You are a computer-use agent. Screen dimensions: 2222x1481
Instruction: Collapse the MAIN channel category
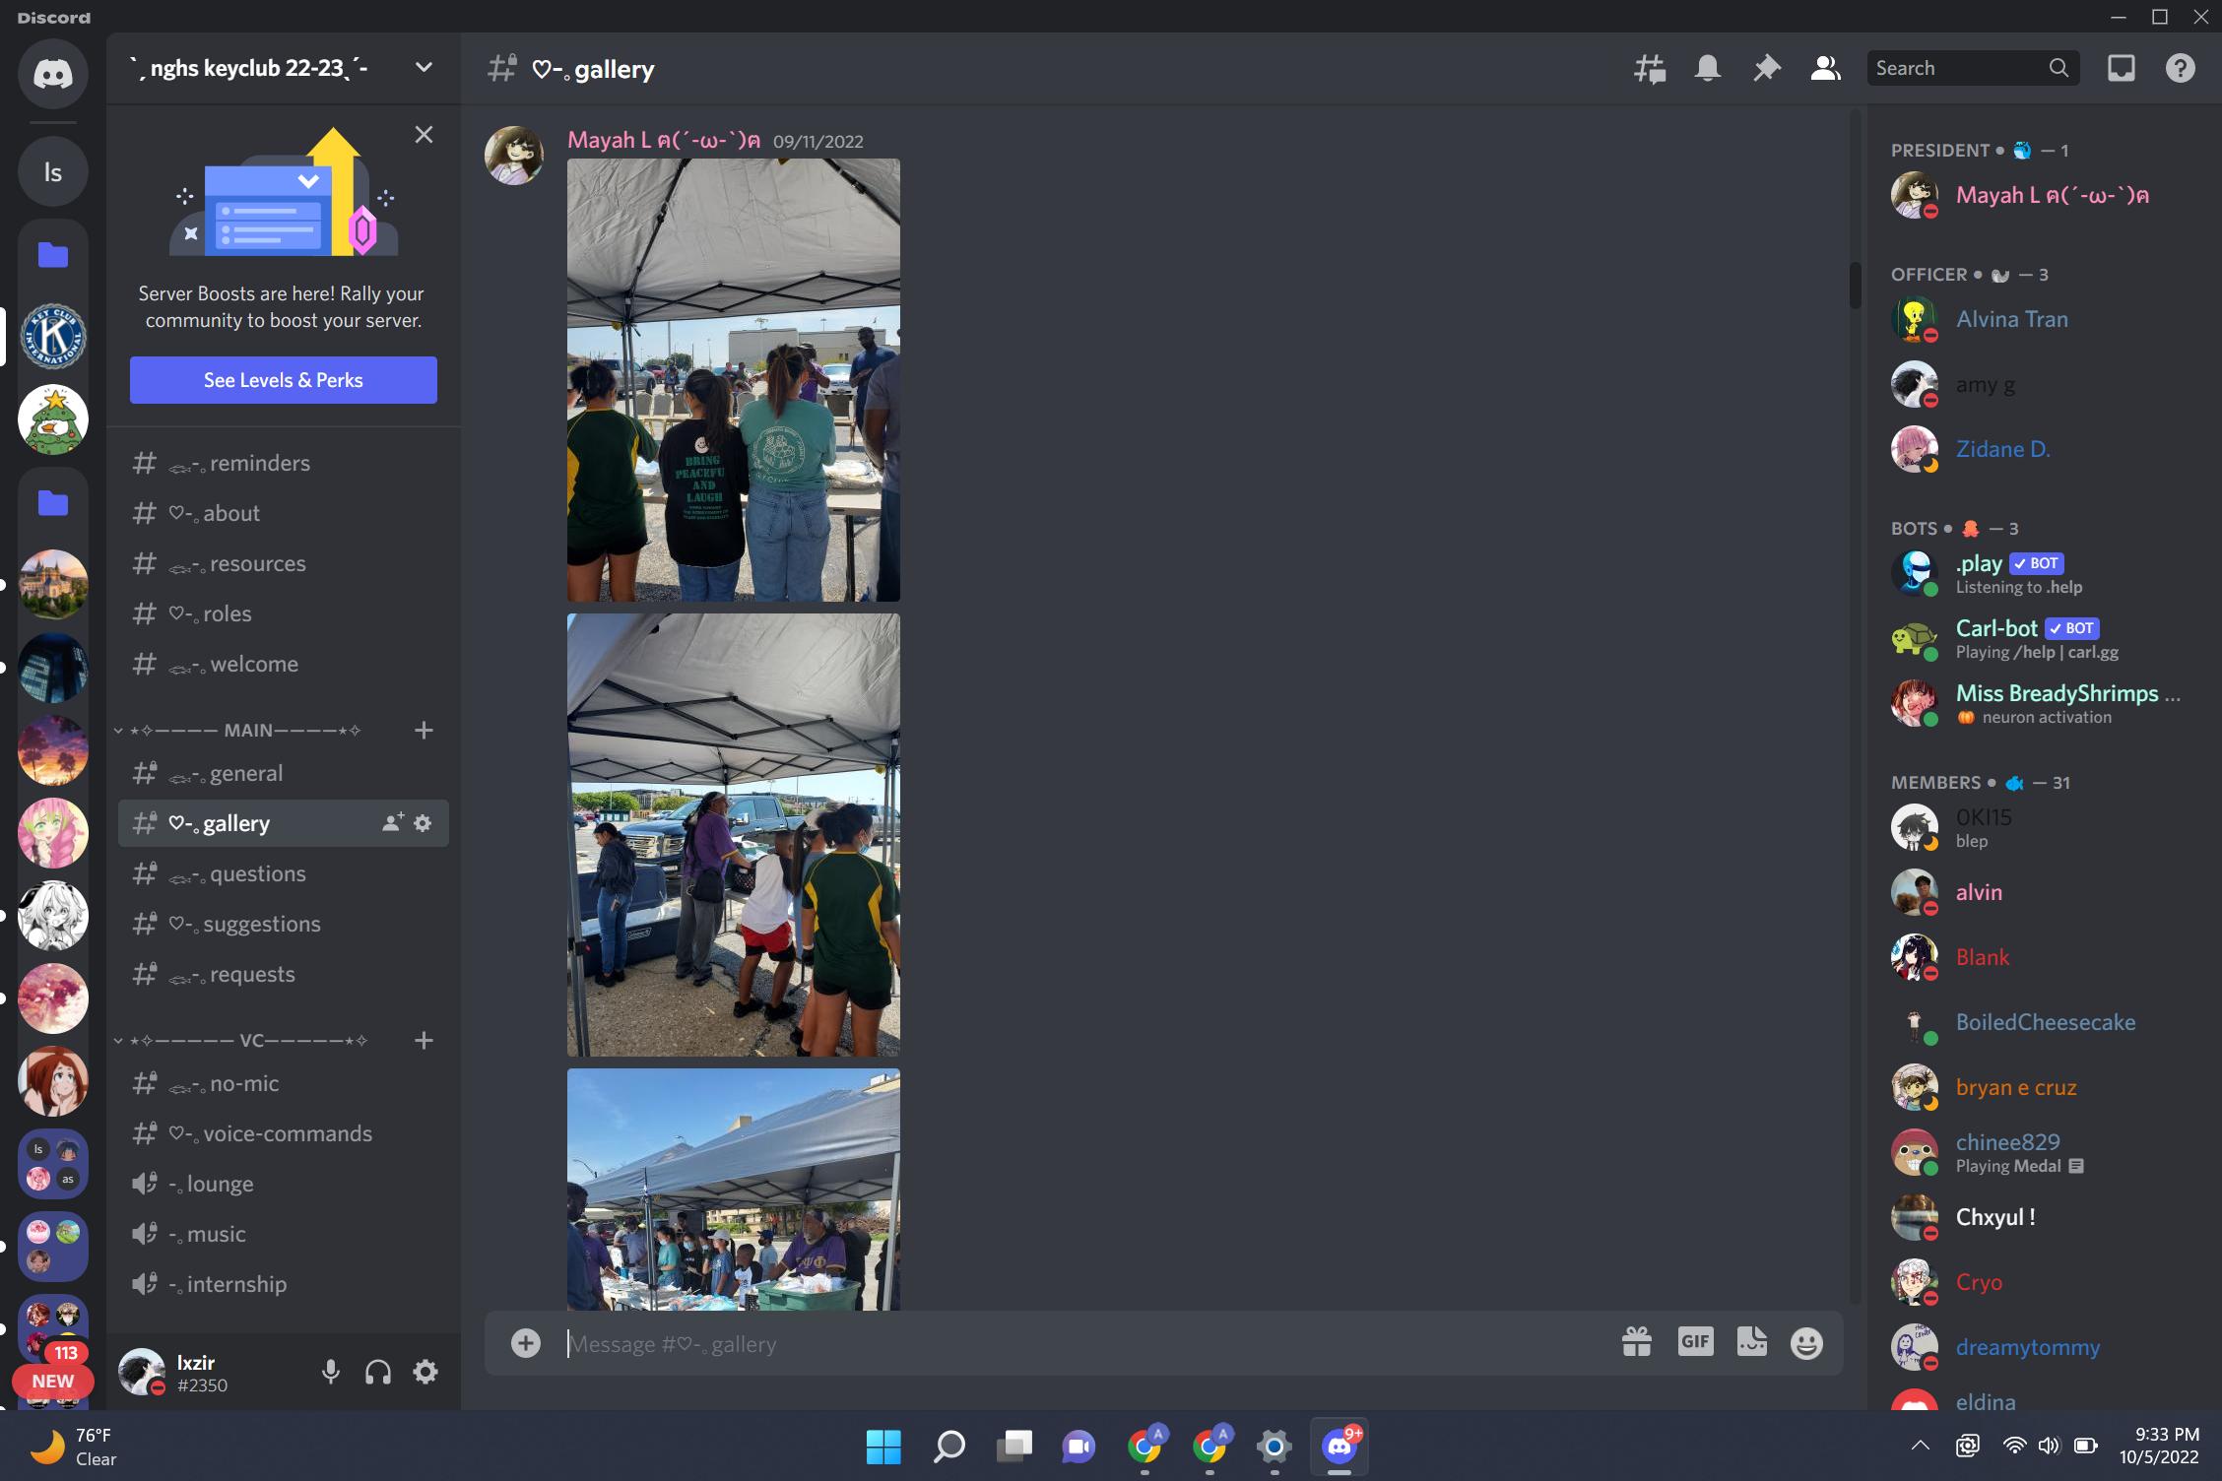pos(246,731)
